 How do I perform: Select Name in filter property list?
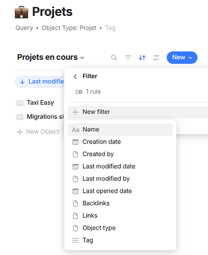(120, 130)
